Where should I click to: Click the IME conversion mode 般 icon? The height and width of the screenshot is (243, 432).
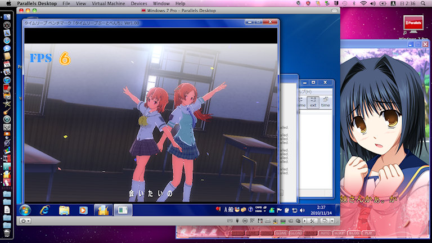[231, 210]
